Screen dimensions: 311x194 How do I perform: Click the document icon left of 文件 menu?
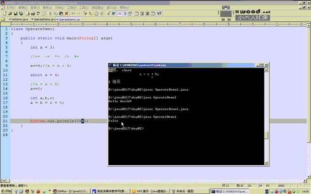(3, 7)
